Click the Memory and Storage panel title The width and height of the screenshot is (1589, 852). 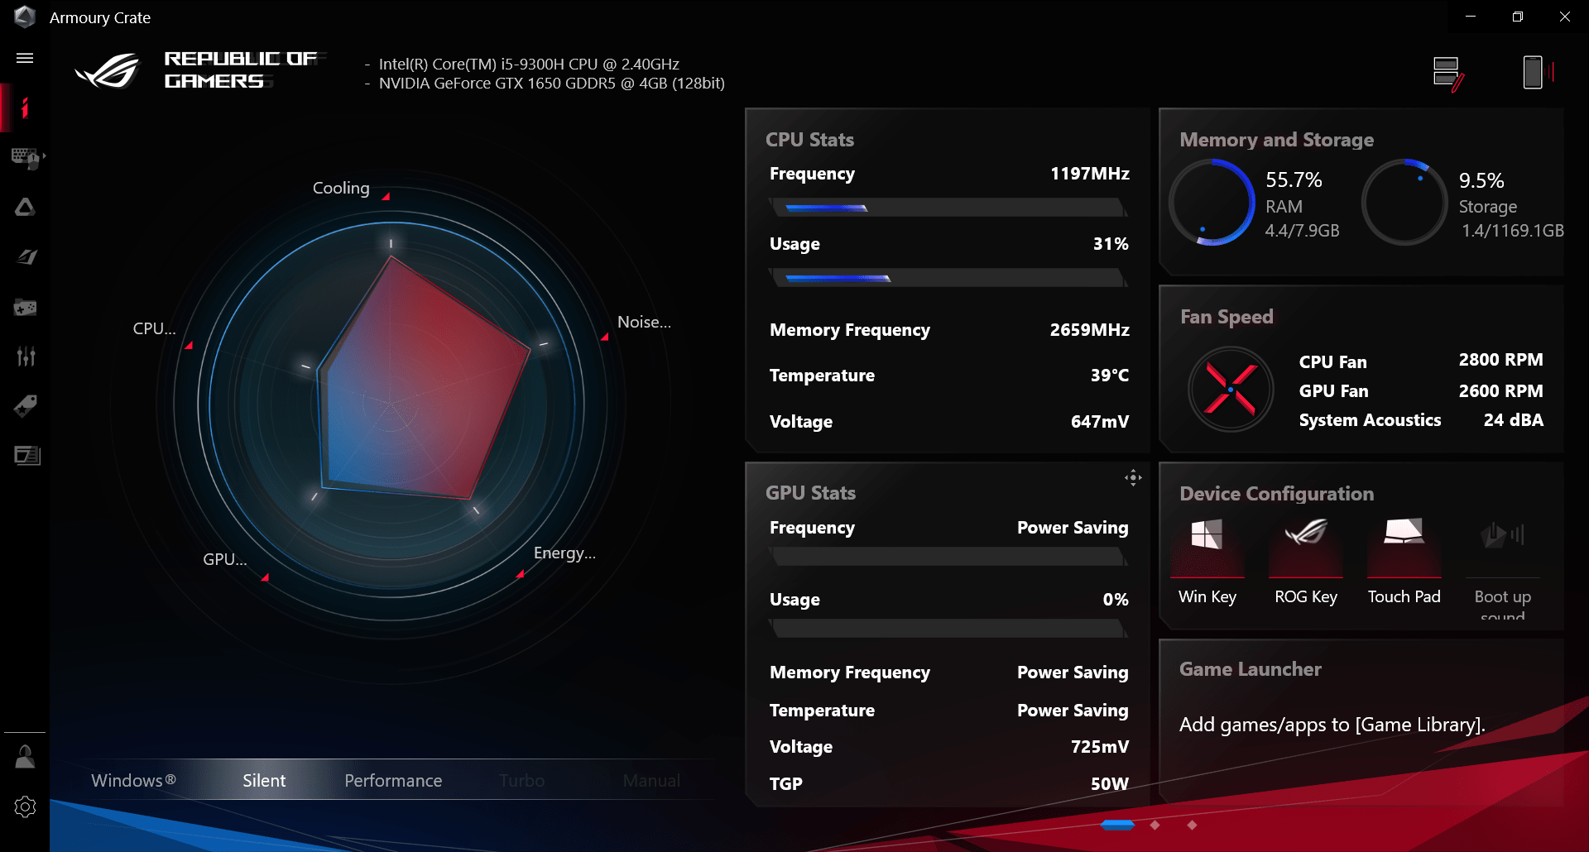[x=1276, y=140]
